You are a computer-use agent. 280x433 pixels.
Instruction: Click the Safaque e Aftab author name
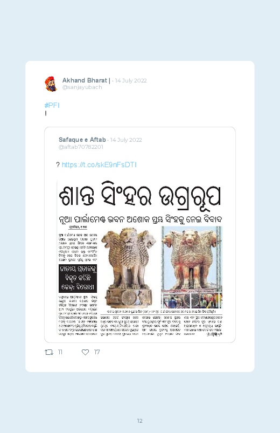click(x=82, y=140)
